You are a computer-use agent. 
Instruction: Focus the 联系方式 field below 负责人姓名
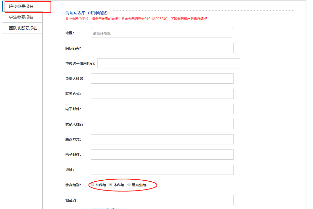(x=162, y=94)
